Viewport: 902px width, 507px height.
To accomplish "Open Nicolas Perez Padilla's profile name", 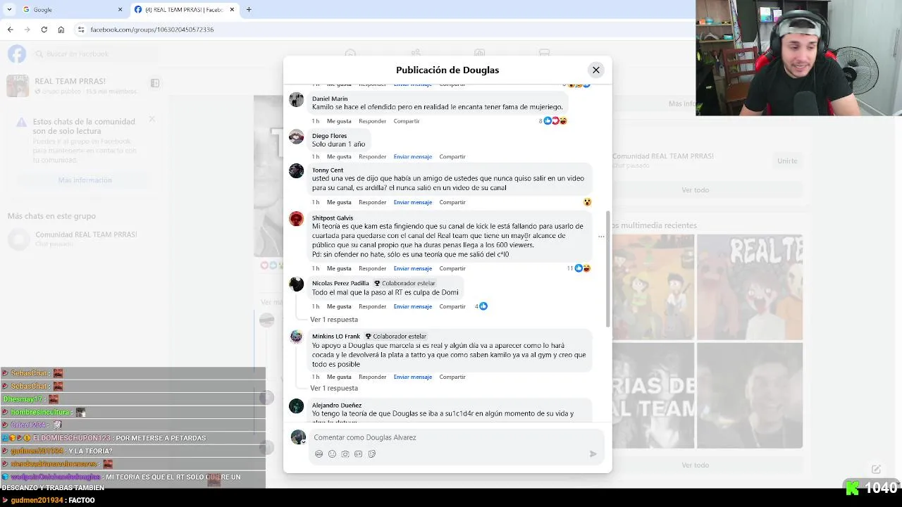I will pyautogui.click(x=340, y=284).
